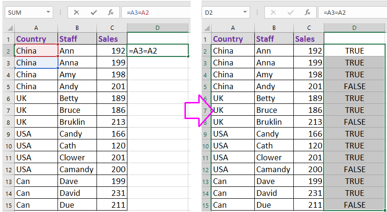Click the FALSE cell in row 5
387x212 pixels.
(x=354, y=86)
